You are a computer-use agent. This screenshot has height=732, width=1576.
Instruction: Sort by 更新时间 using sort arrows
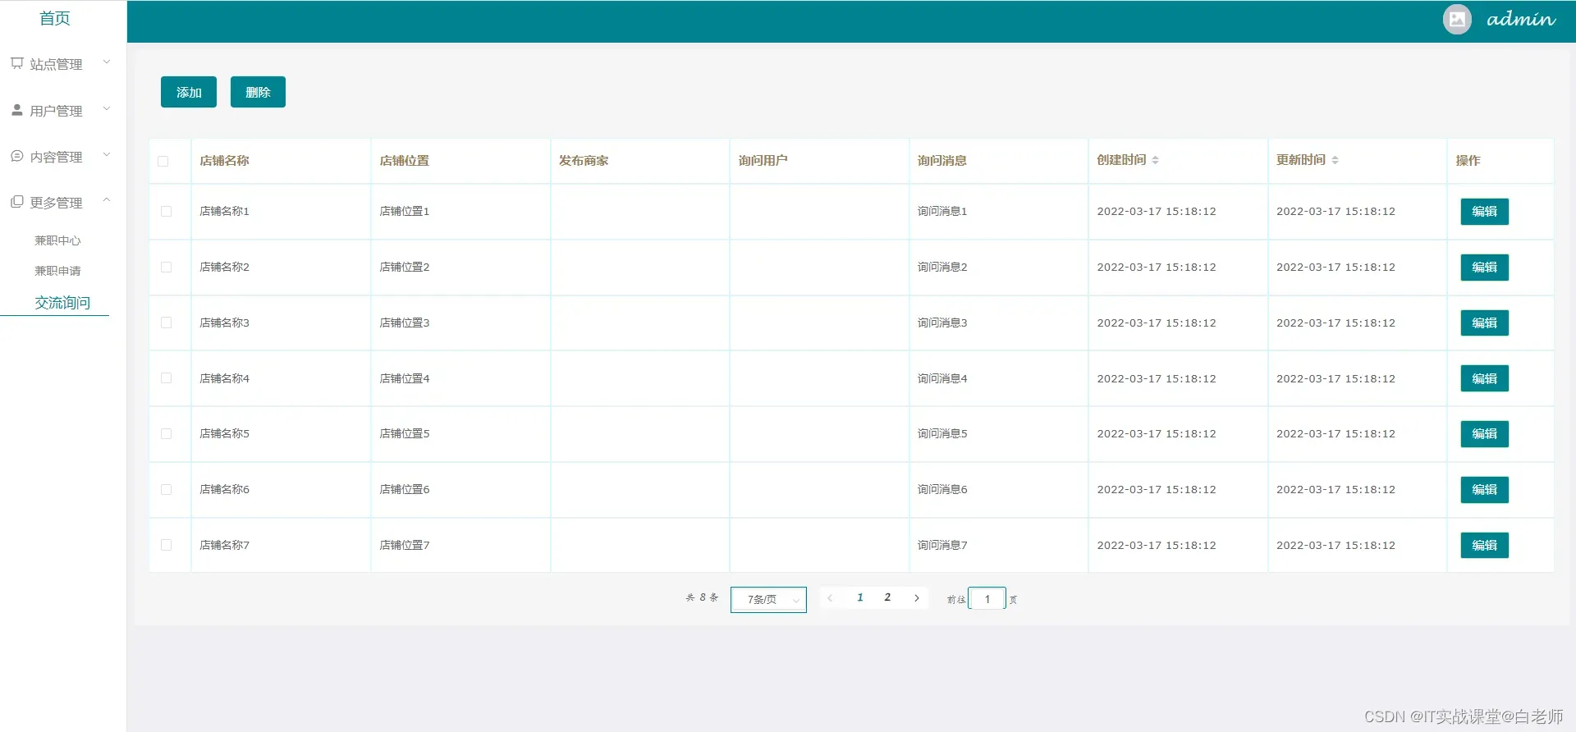point(1335,160)
